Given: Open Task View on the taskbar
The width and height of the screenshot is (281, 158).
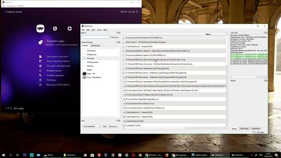Looking at the screenshot, I should 18,155.
